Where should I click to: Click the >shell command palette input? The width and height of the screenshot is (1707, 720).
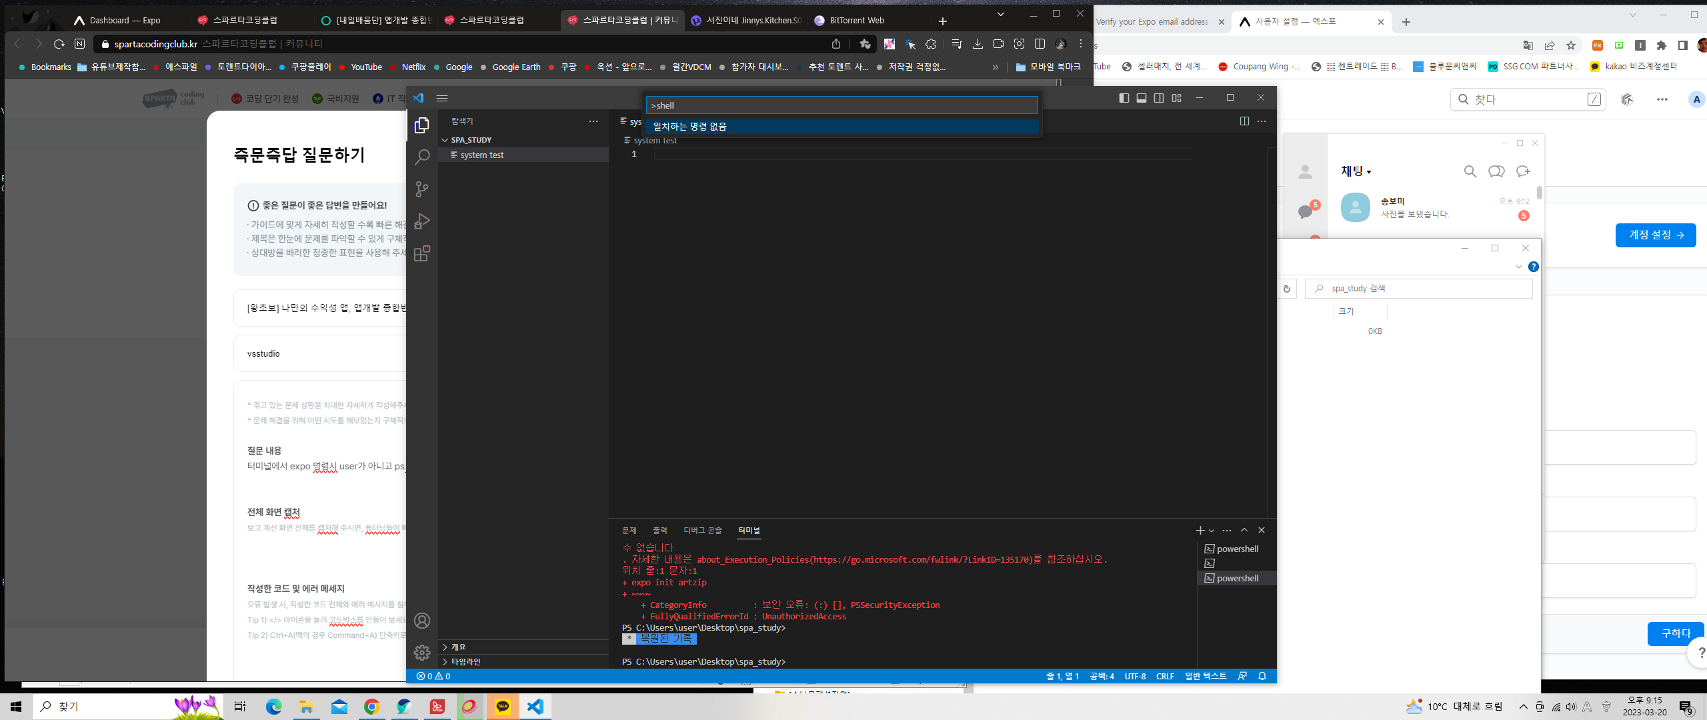click(841, 105)
